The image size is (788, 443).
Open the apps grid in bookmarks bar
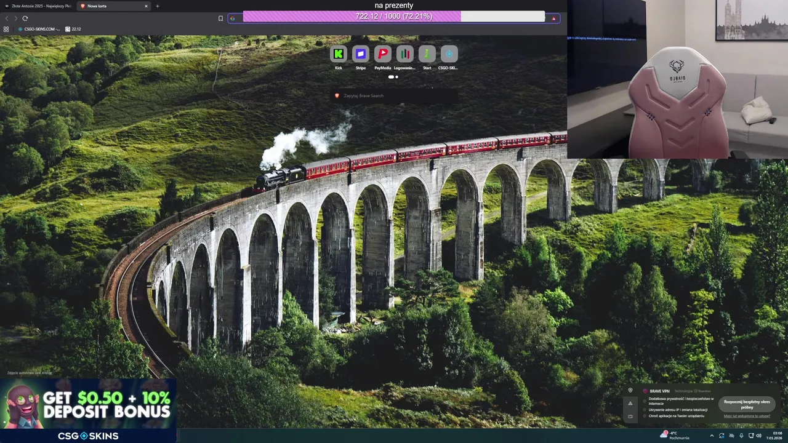click(x=6, y=29)
